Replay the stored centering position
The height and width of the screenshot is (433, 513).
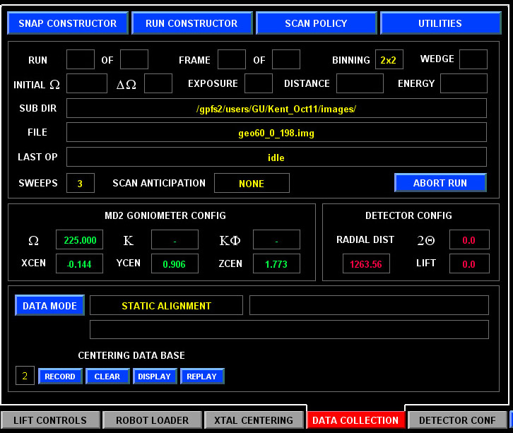(202, 376)
